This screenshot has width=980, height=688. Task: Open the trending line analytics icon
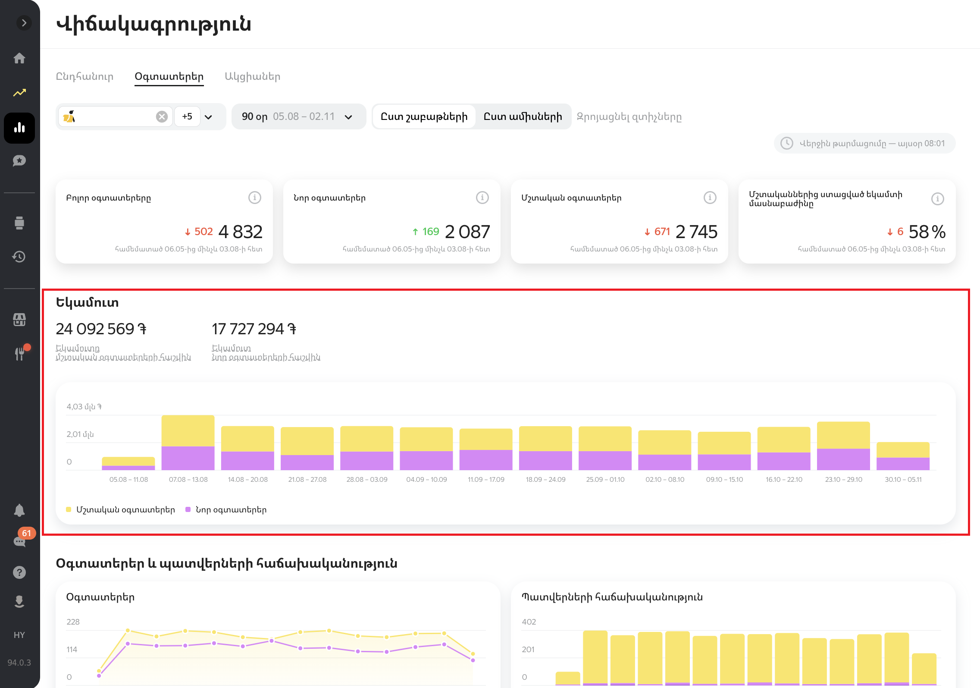point(19,92)
